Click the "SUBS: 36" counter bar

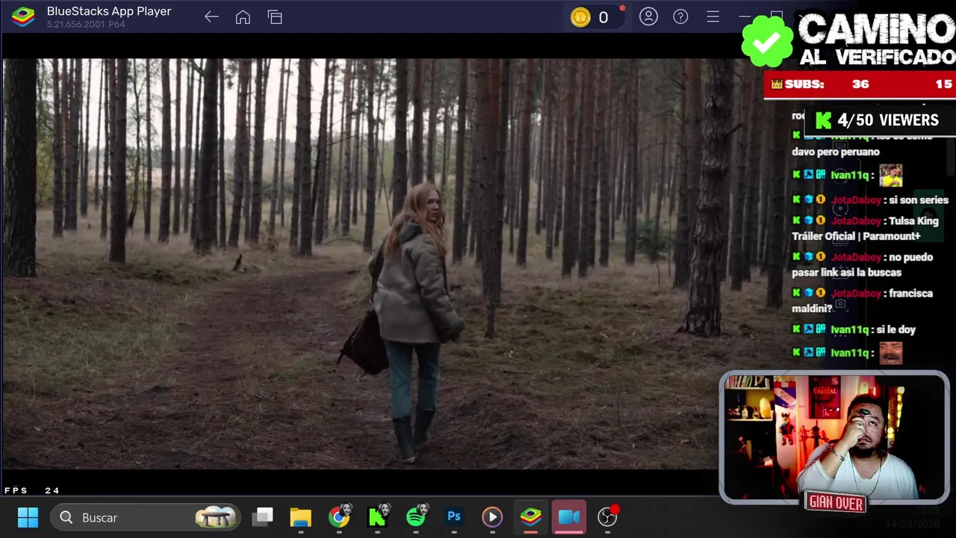click(860, 84)
